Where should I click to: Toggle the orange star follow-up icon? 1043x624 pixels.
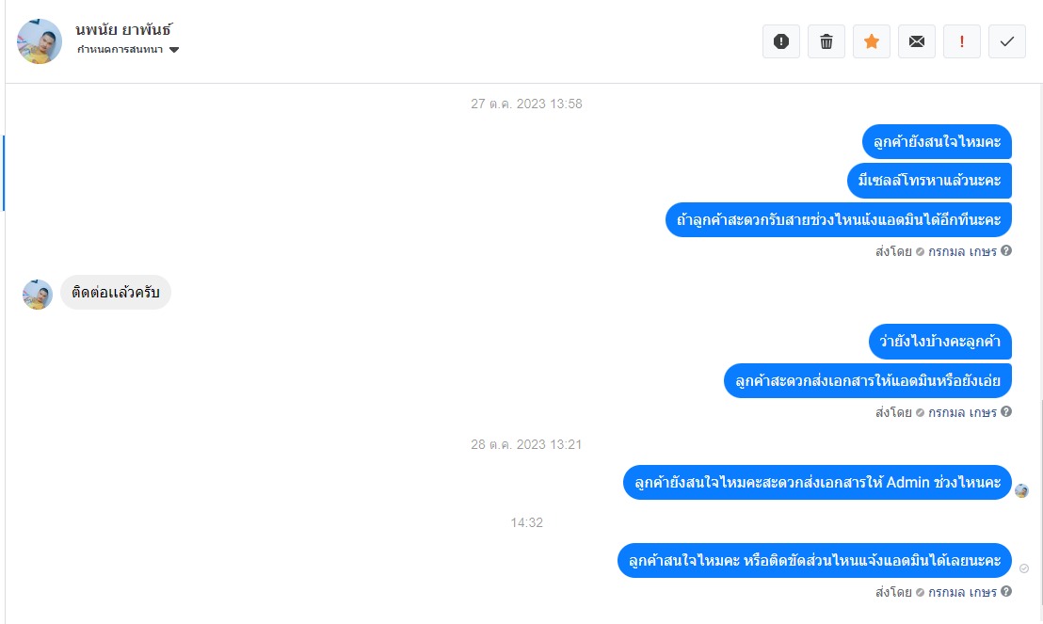click(872, 41)
